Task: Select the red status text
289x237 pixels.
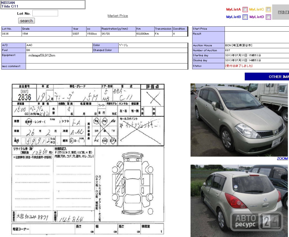Action: 239,66
